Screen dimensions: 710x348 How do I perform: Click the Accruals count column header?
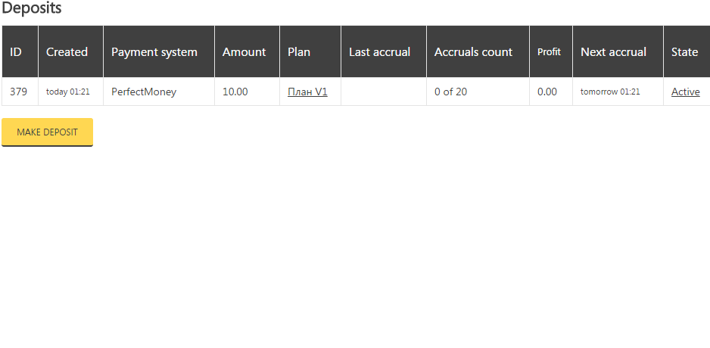[473, 52]
